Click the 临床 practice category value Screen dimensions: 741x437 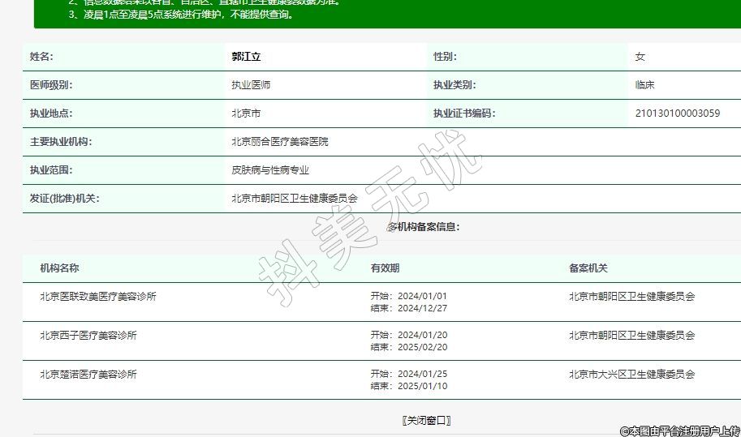click(x=645, y=85)
